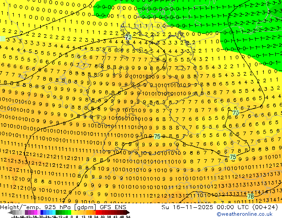Click the 'Su 16-11-2025 00:00 UTC' date text

[205, 207]
